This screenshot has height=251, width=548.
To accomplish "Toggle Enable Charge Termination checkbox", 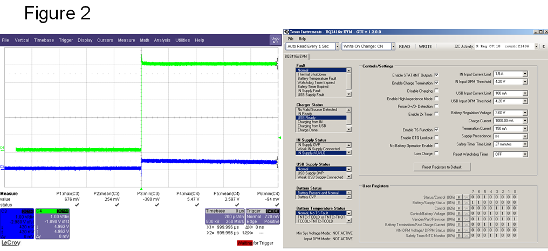I will (436, 83).
